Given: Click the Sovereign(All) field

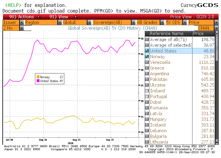Looking at the screenshot, I should (x=112, y=22).
